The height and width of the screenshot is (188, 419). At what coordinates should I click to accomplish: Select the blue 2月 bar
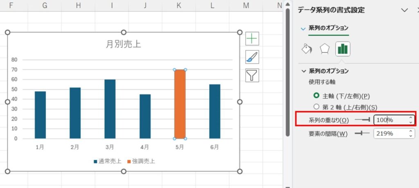(75, 113)
